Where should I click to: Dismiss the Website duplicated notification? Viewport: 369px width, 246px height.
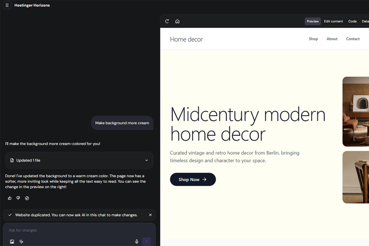point(150,215)
